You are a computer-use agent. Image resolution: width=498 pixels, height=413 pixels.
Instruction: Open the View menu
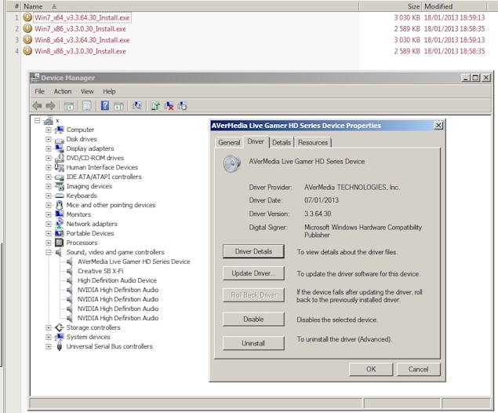click(87, 91)
